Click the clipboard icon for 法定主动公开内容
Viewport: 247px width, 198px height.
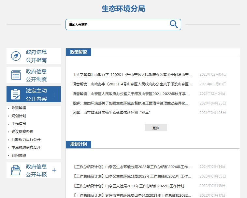[x=16, y=94]
